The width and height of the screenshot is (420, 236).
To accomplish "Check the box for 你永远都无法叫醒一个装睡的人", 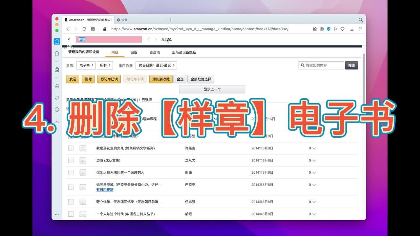I will pyautogui.click(x=71, y=172).
